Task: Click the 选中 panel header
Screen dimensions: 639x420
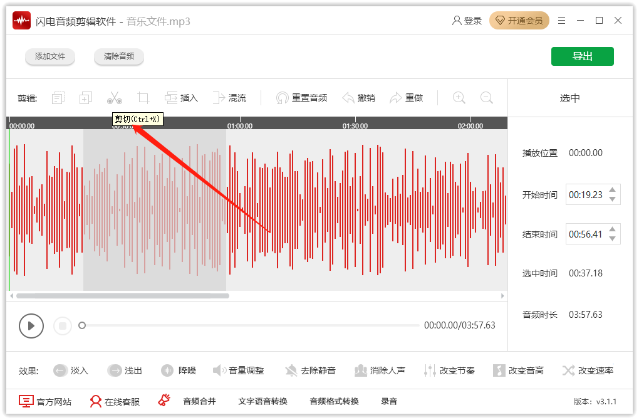Action: pyautogui.click(x=569, y=98)
